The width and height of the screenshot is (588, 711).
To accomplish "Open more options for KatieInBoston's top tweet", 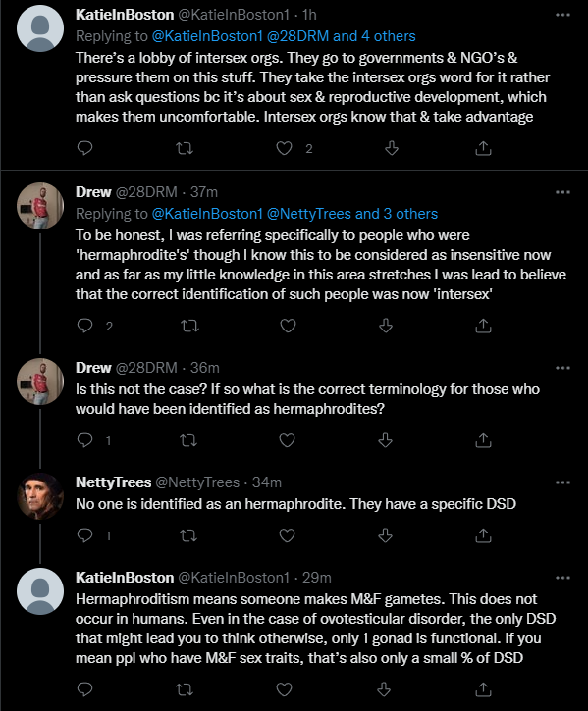I will [x=562, y=15].
